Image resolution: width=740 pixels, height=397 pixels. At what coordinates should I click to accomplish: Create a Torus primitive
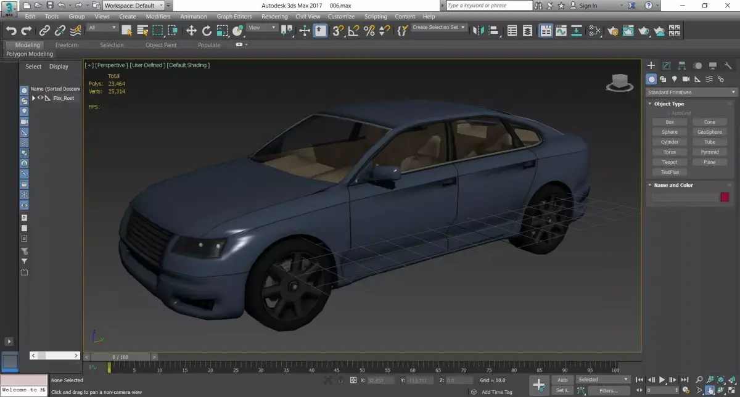click(670, 152)
